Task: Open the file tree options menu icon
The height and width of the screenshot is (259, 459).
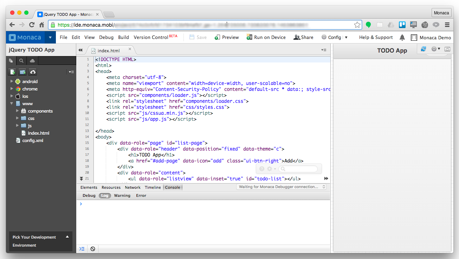Action: tap(71, 72)
